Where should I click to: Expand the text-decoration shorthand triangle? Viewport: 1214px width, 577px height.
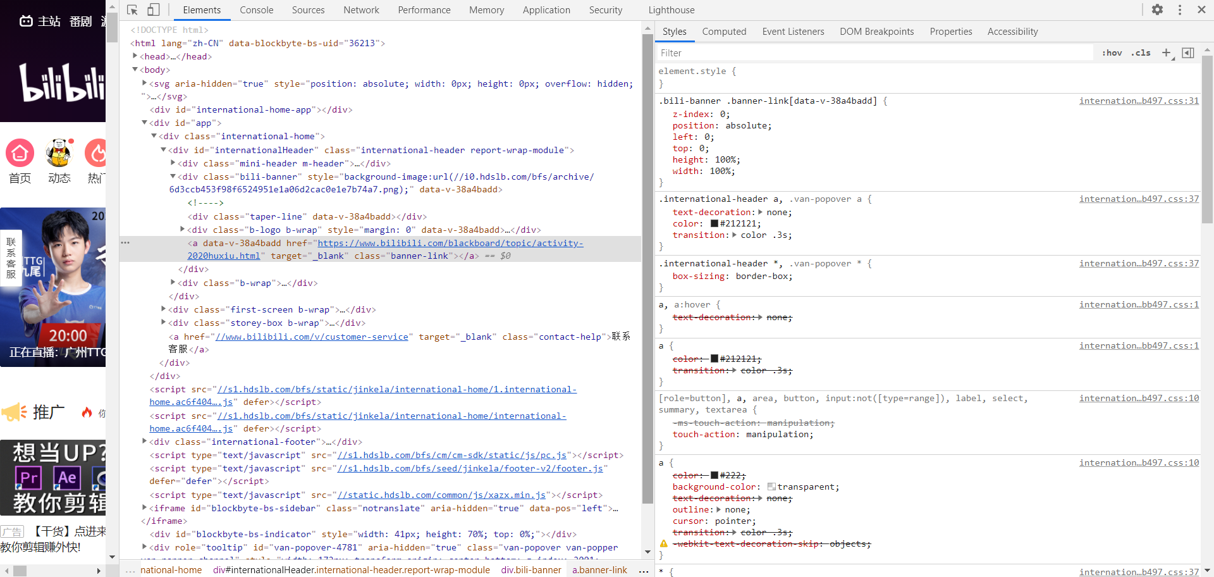coord(760,213)
